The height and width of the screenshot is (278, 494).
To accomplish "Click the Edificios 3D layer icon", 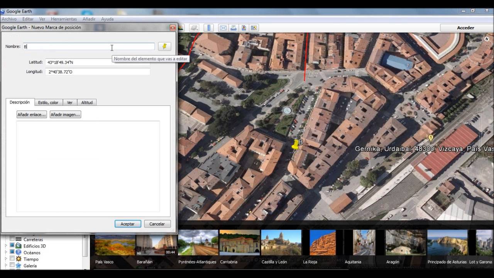I will pos(18,246).
